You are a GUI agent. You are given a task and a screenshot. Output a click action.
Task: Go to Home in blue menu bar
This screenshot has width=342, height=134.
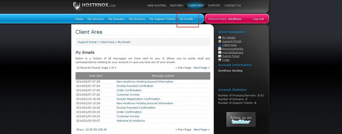click(79, 19)
